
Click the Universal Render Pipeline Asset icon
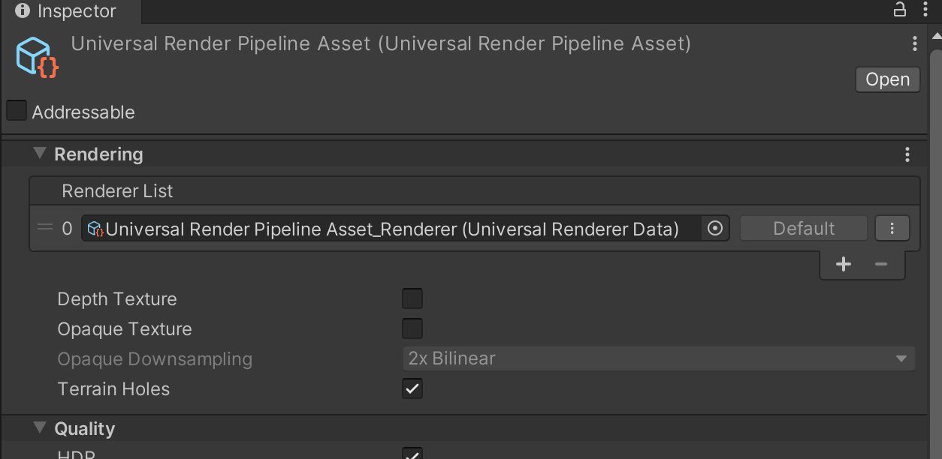tap(37, 56)
